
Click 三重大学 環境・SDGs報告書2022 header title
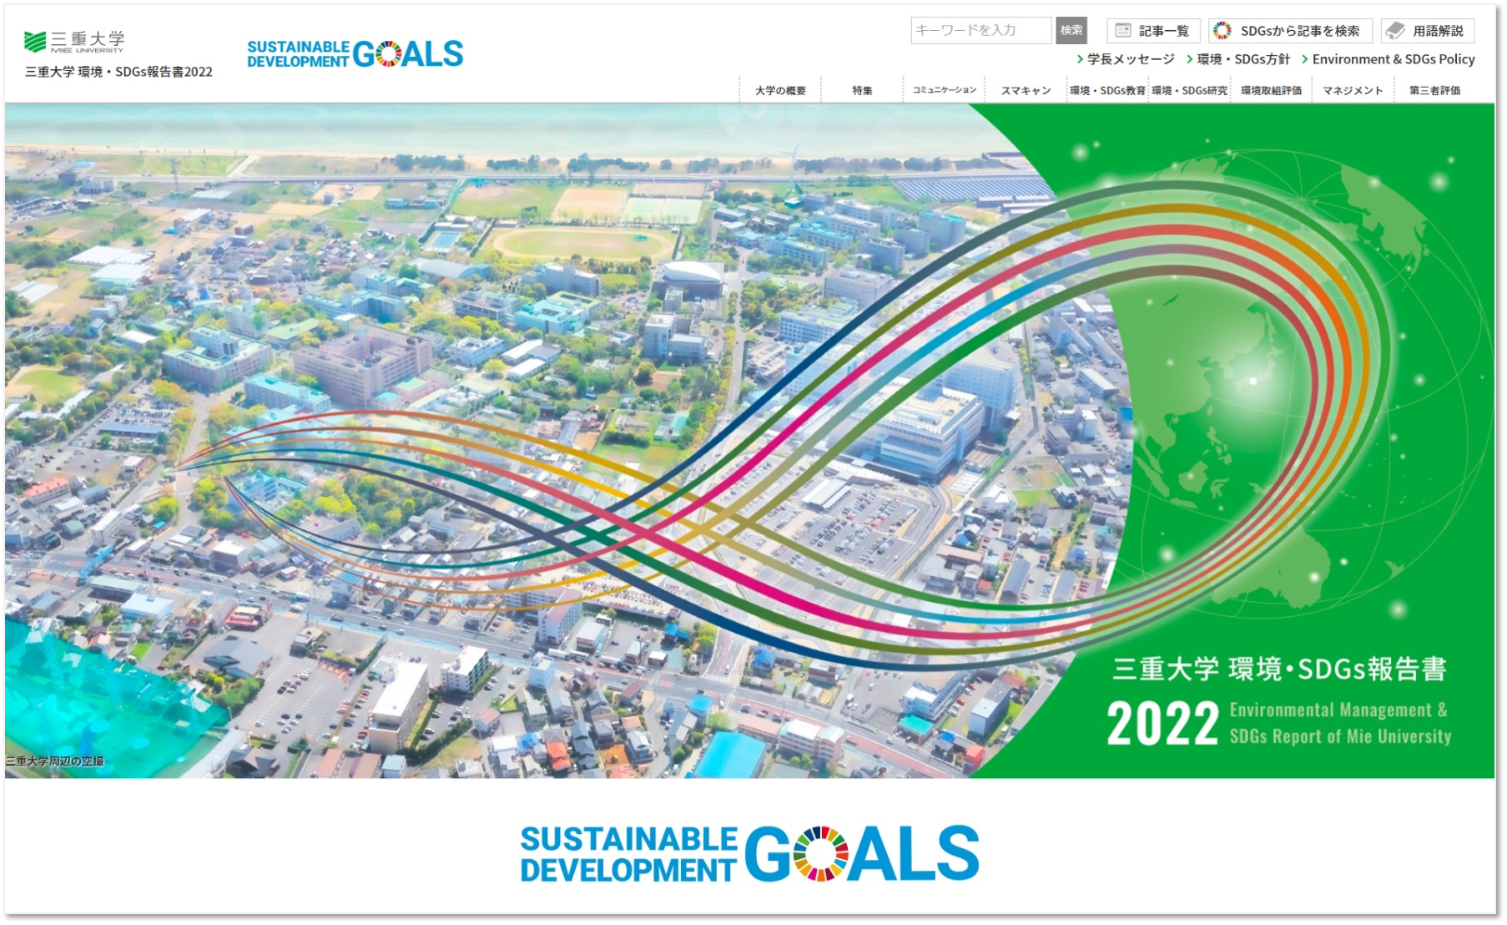(x=118, y=72)
